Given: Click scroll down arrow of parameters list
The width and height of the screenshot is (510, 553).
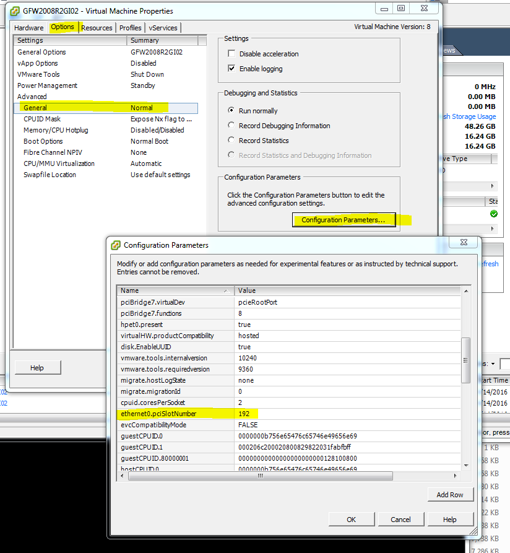Looking at the screenshot, I should pos(466,465).
